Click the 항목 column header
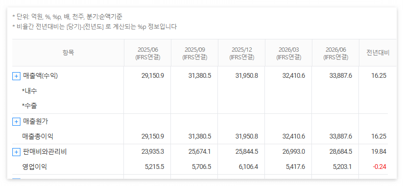This screenshot has width=404, height=186. 68,53
